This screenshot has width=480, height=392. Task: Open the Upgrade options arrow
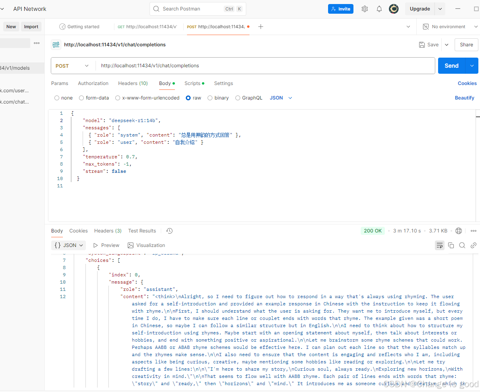[440, 9]
